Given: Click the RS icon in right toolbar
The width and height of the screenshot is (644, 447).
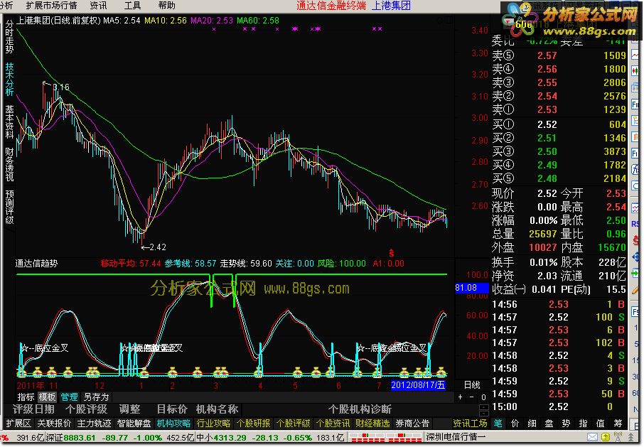Looking at the screenshot, I should coord(635,224).
